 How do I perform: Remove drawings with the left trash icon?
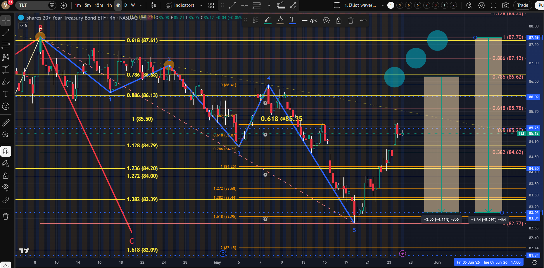pos(6,216)
